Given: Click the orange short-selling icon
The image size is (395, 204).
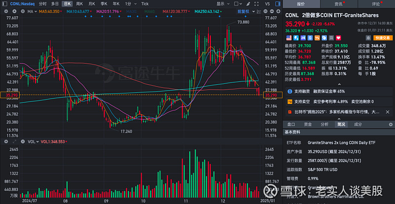Looking at the screenshot, I should point(317,38).
